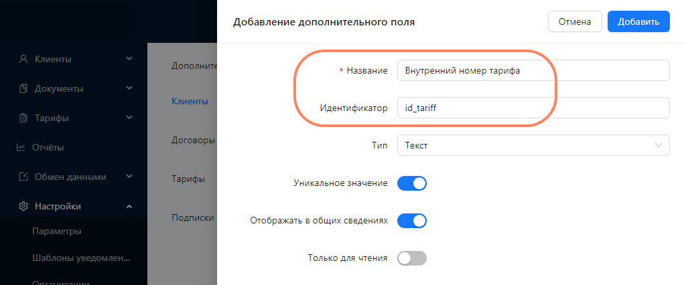Disable Отображать в общих сведениях switch
This screenshot has width=686, height=285.
(412, 221)
